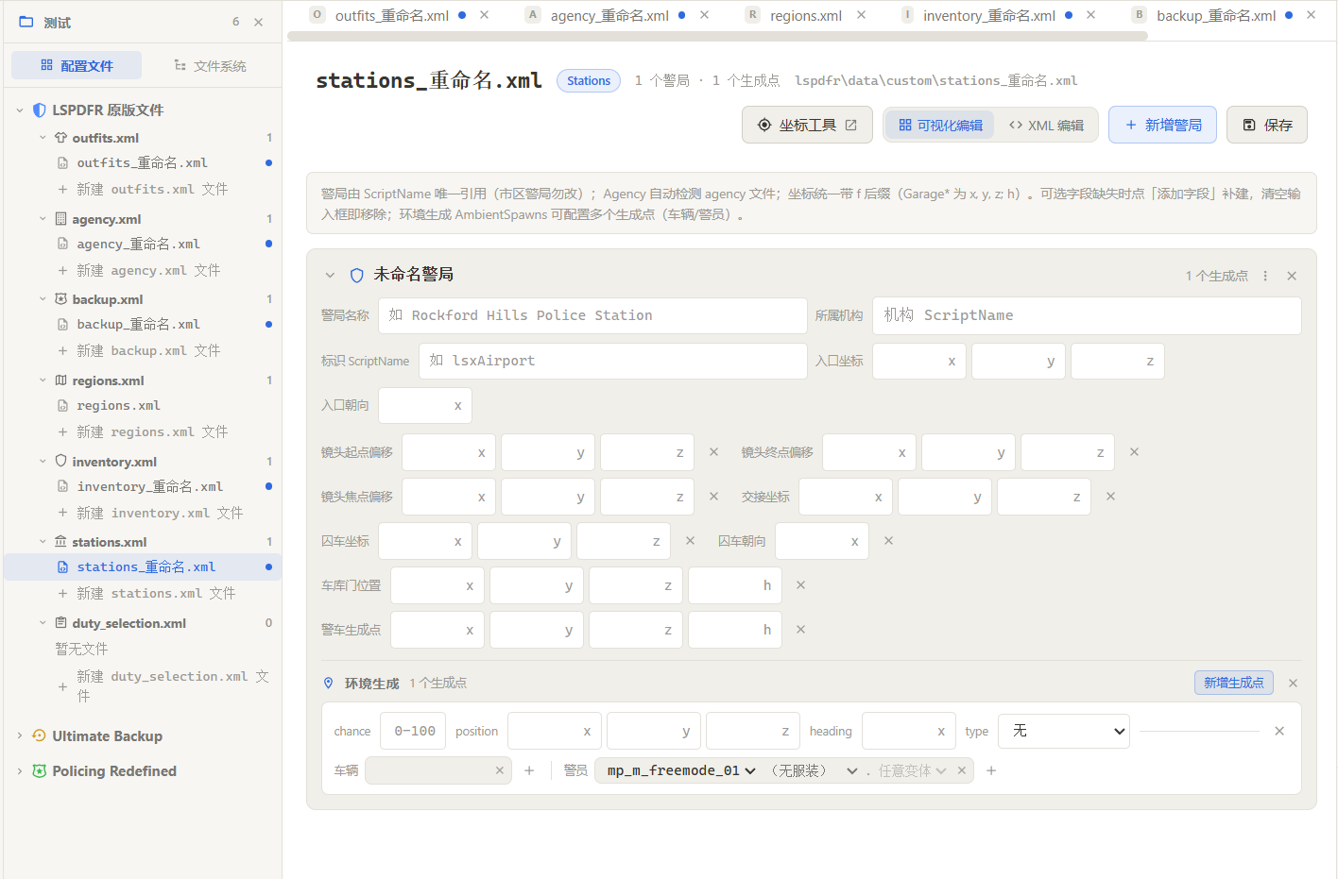Delete the spawn point row
The image size is (1338, 879).
[1279, 731]
